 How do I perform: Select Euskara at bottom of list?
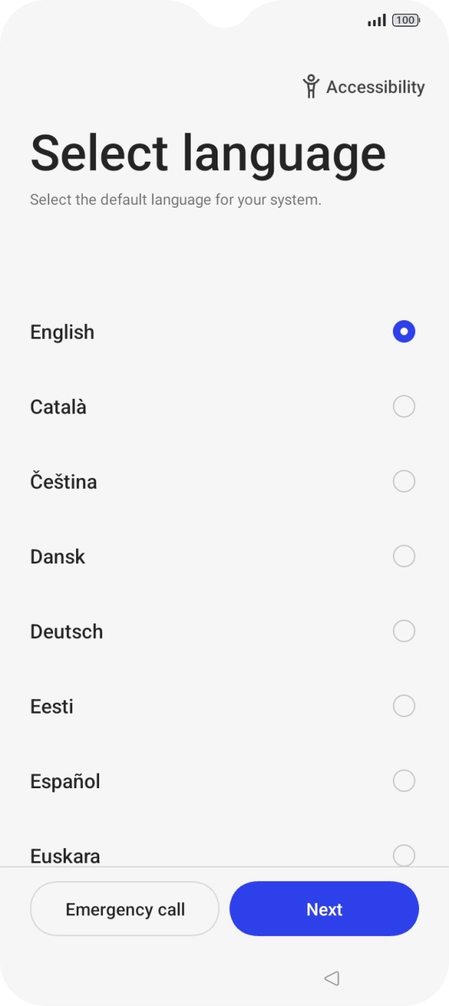coord(404,855)
